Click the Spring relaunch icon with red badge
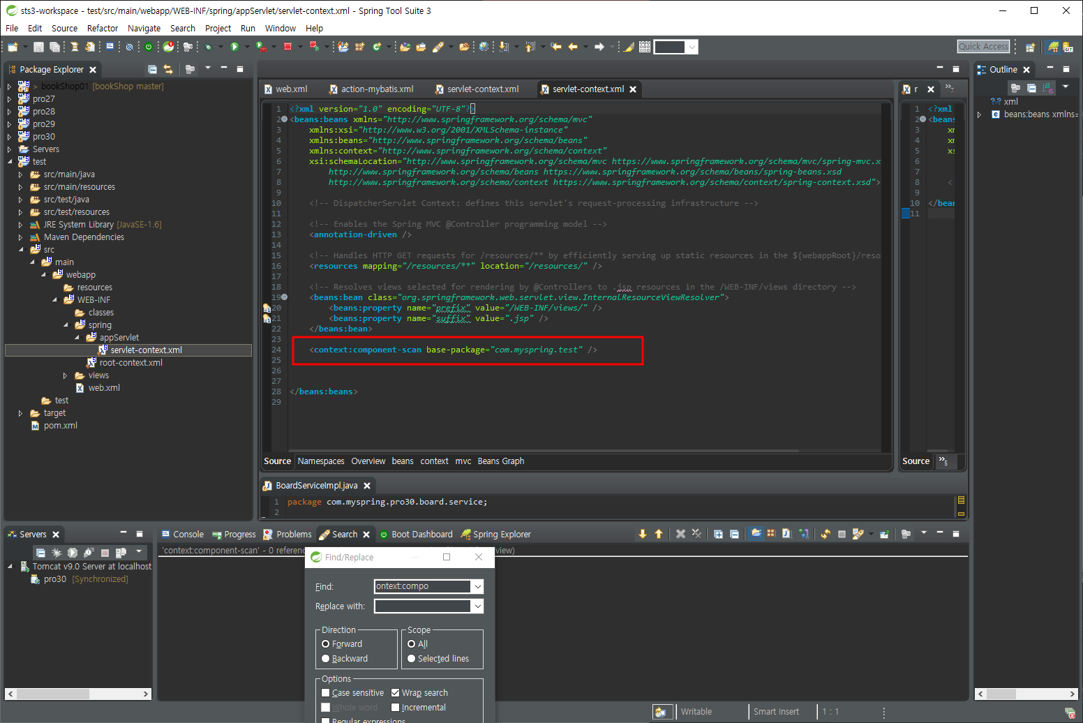Image resolution: width=1083 pixels, height=723 pixels. pos(169,47)
